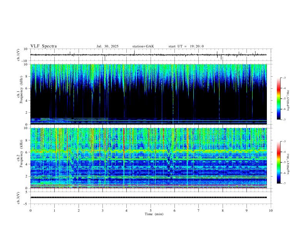Click the yellow 6 kHz band in ch.2 spectrogram

pyautogui.click(x=148, y=150)
